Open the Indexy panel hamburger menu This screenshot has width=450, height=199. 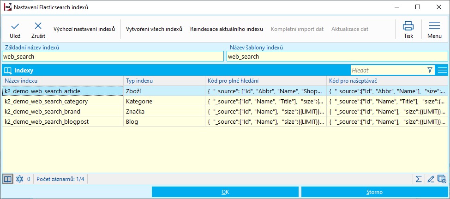[443, 70]
